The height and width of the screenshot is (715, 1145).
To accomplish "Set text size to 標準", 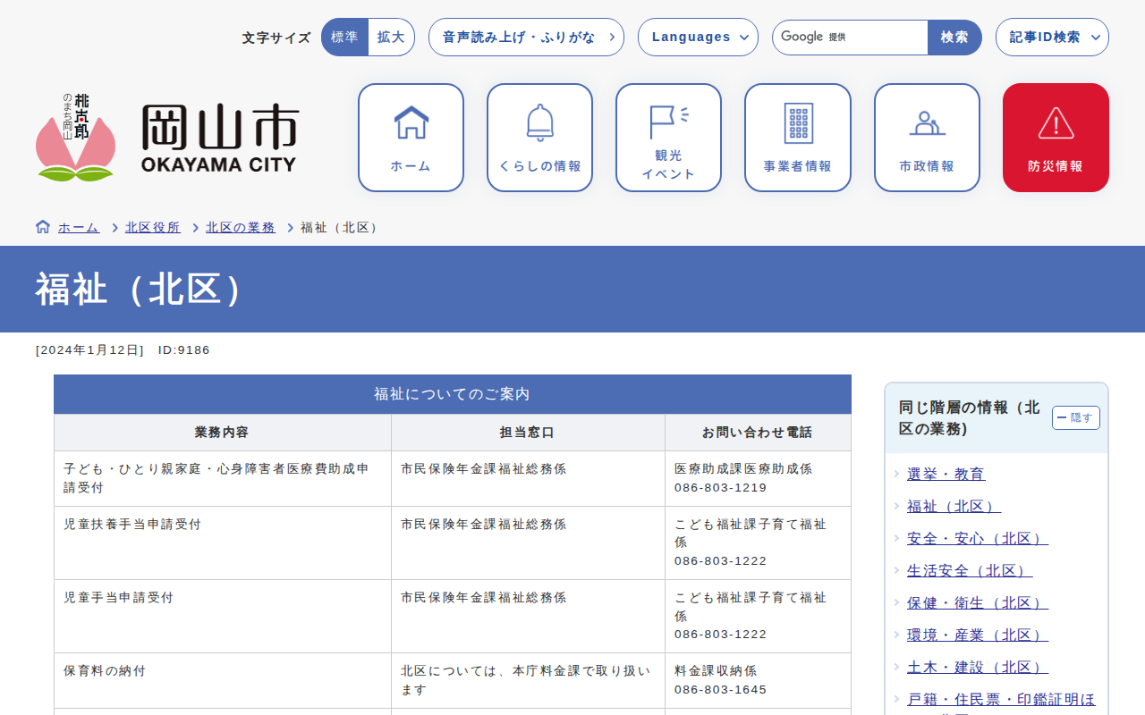I will (344, 38).
